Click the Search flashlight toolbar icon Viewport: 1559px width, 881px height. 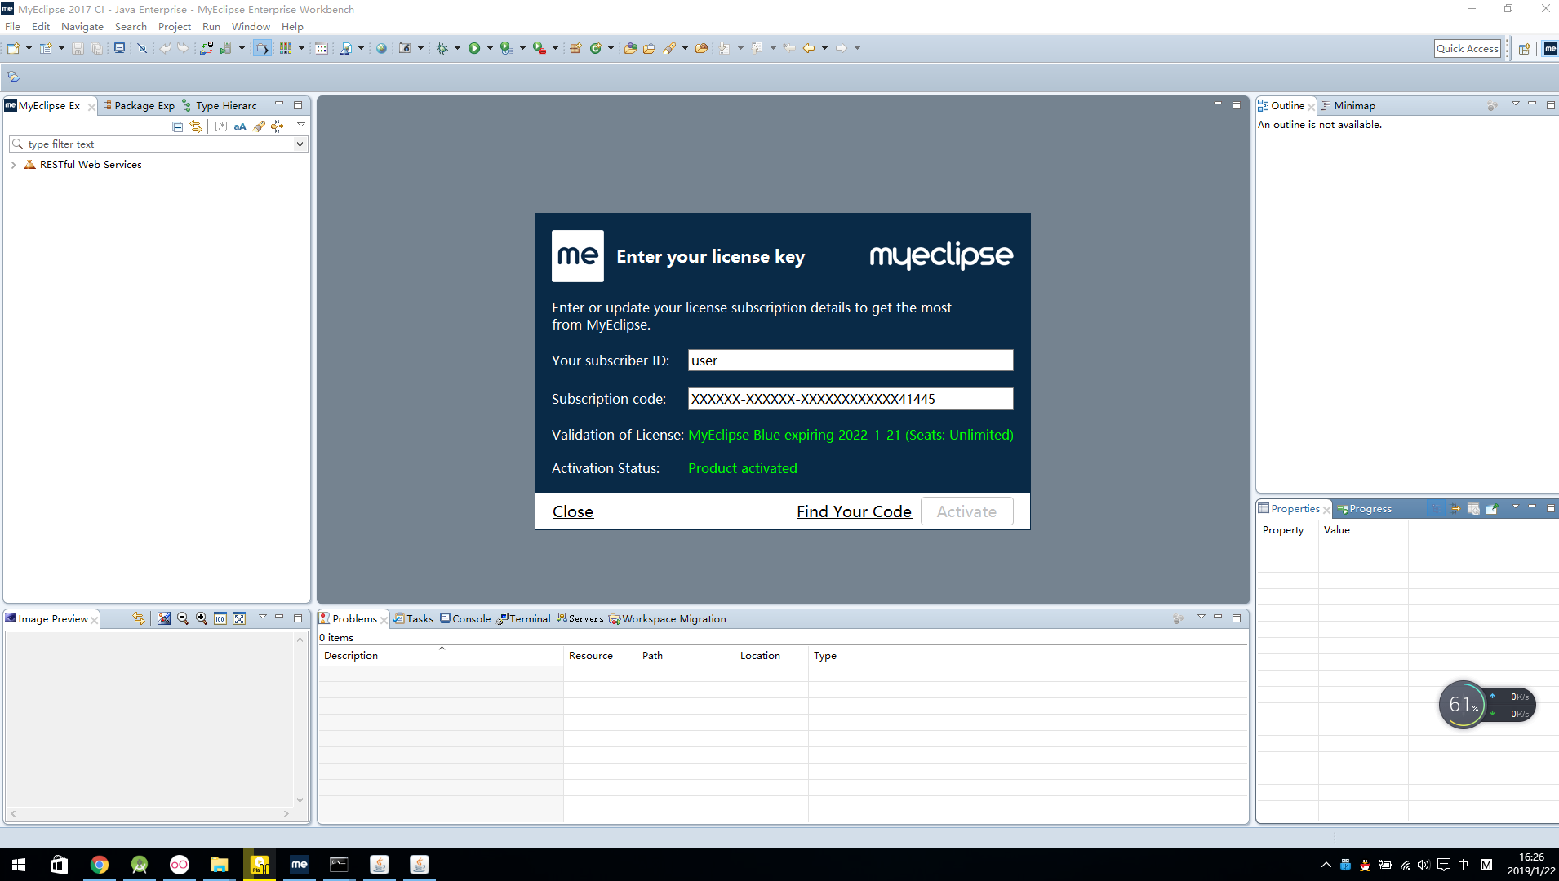(x=669, y=48)
